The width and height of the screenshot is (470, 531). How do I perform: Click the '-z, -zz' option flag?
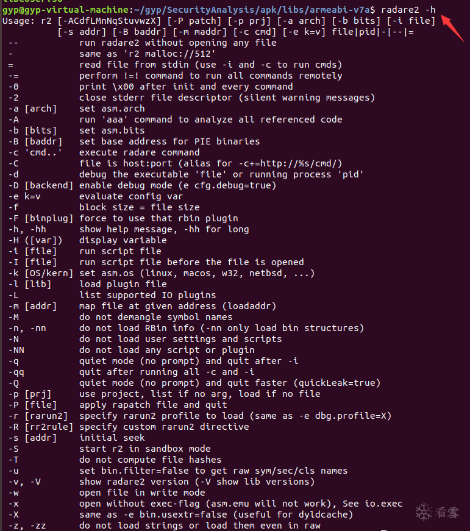[x=27, y=526]
